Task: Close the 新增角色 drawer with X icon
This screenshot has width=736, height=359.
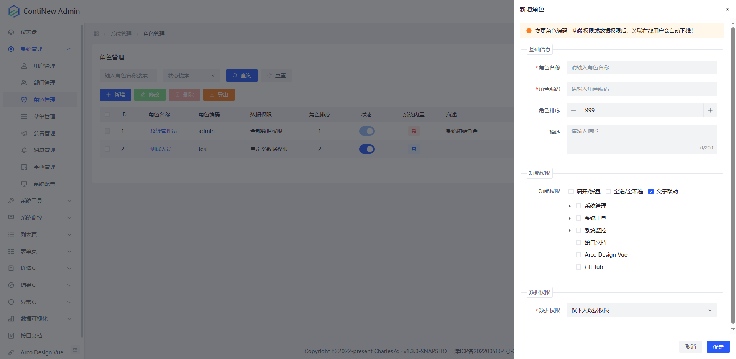Action: [727, 9]
